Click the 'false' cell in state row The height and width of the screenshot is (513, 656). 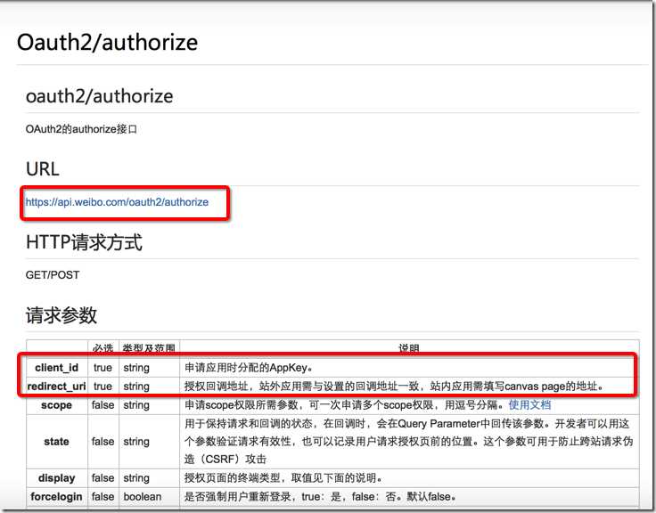[103, 442]
